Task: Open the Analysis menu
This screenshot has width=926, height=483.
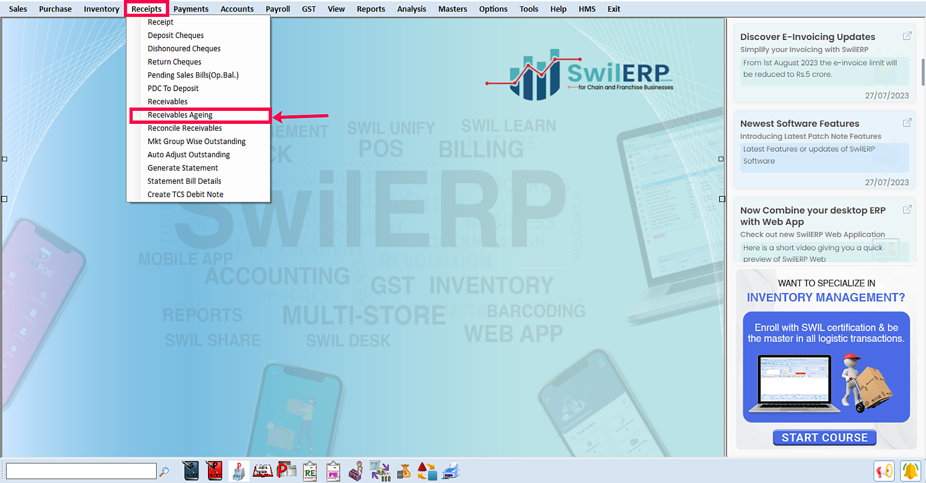Action: tap(411, 9)
